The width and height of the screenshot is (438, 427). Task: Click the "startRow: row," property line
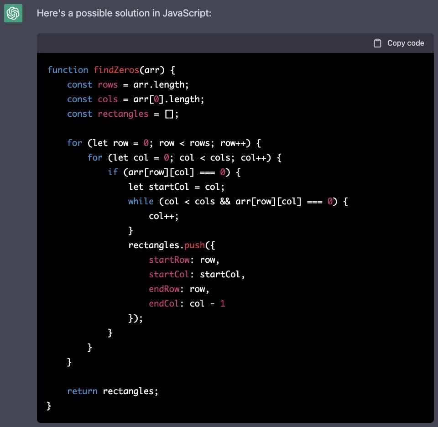coord(184,260)
